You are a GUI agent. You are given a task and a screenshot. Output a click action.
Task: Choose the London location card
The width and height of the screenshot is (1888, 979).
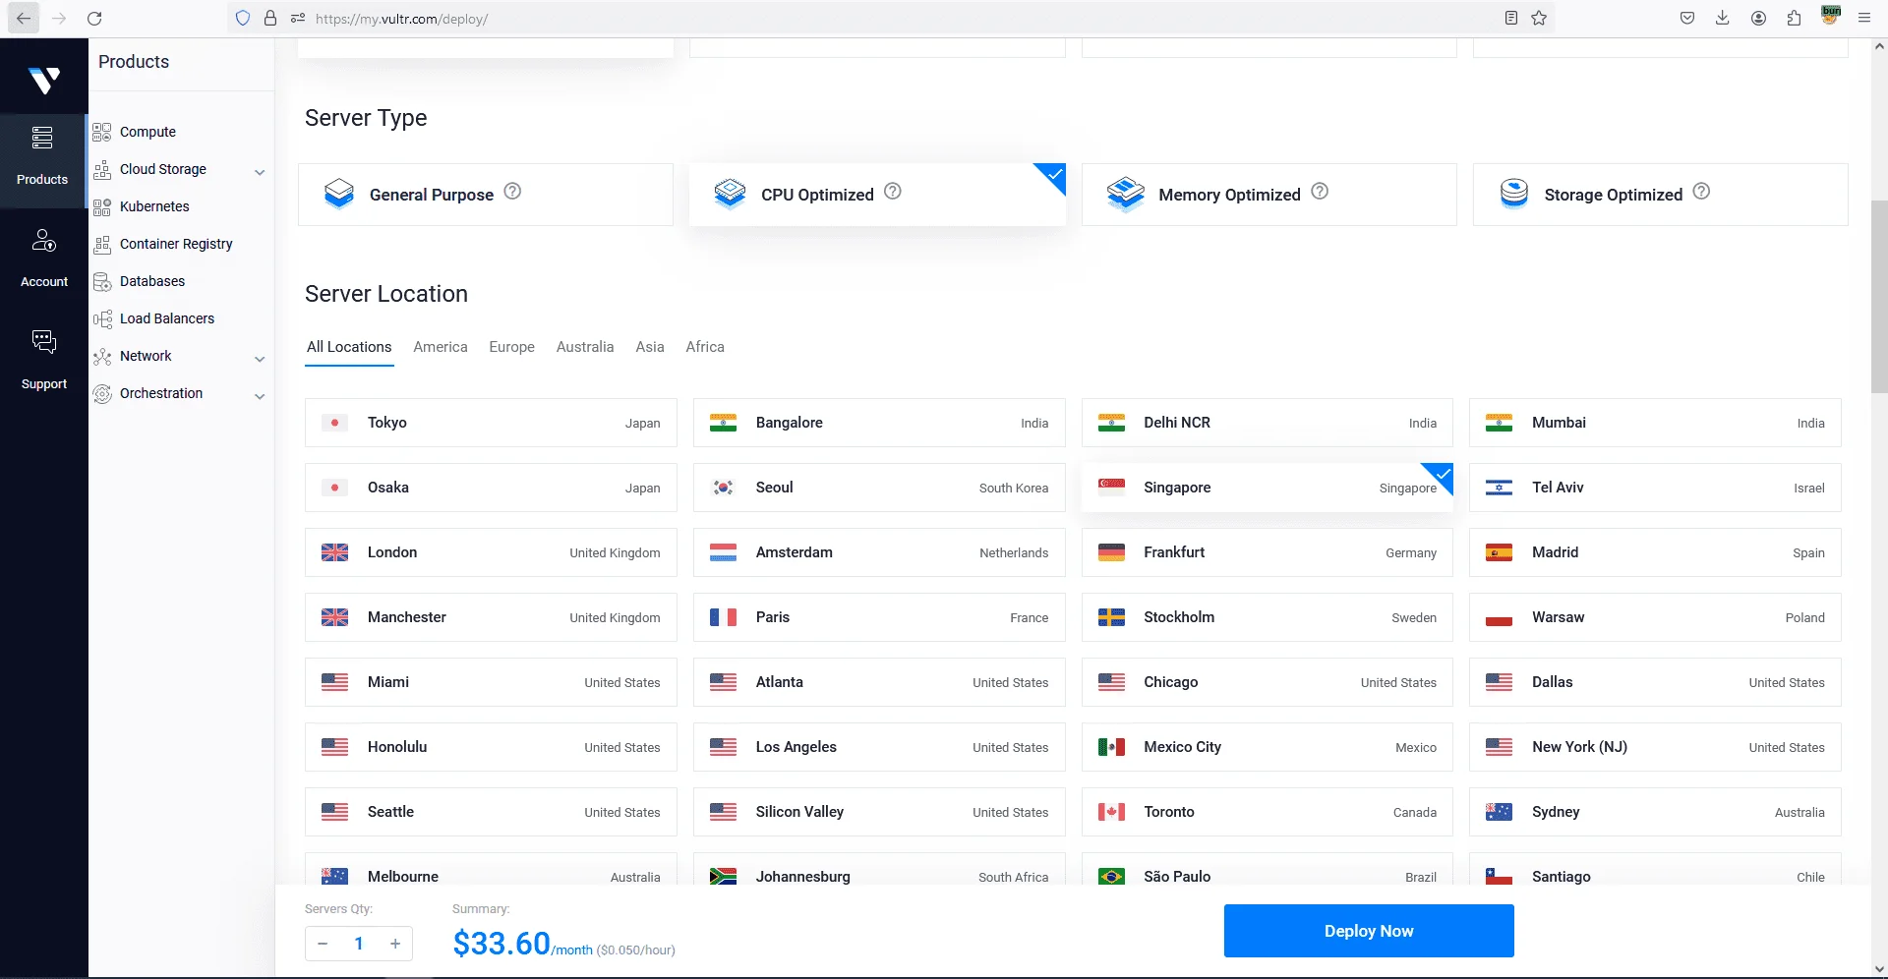(x=491, y=552)
